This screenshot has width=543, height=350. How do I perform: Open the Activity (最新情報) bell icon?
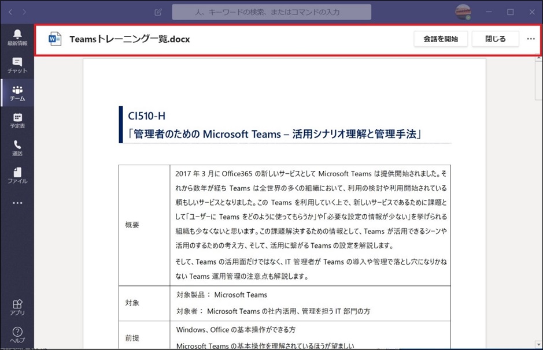click(17, 38)
